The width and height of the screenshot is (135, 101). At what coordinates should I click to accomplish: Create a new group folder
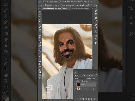click(89, 99)
